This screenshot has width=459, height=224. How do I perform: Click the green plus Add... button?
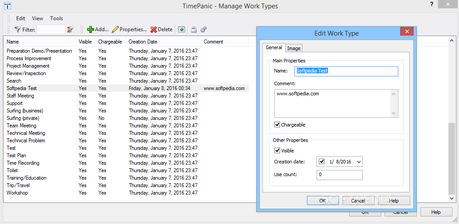pos(98,29)
